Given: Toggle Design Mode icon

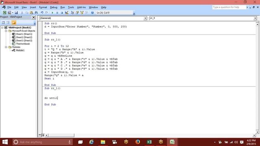Looking at the screenshot, I should coord(67,13).
